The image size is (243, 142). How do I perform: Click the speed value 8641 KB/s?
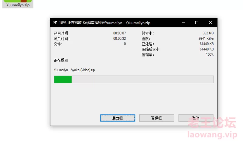206,39
